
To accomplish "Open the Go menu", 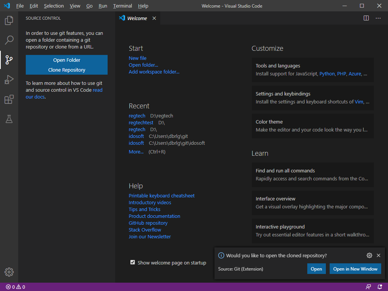I will click(89, 6).
